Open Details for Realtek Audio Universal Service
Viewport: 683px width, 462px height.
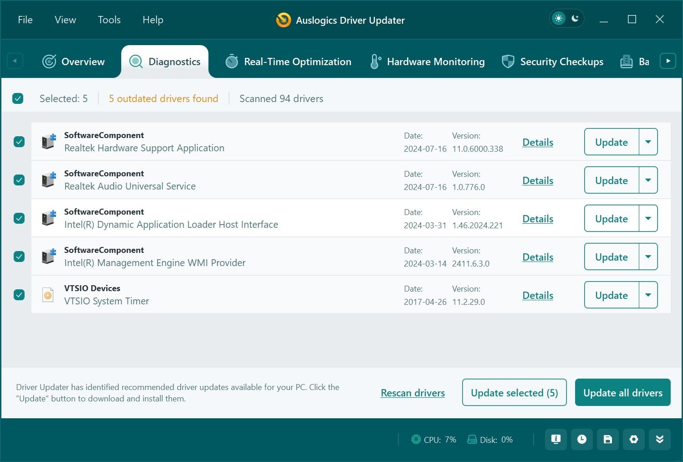[538, 180]
